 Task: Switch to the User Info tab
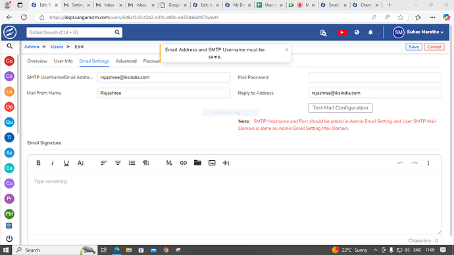[63, 61]
